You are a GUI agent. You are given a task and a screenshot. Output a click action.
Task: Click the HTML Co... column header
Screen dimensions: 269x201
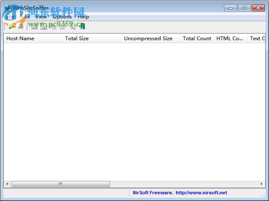231,39
